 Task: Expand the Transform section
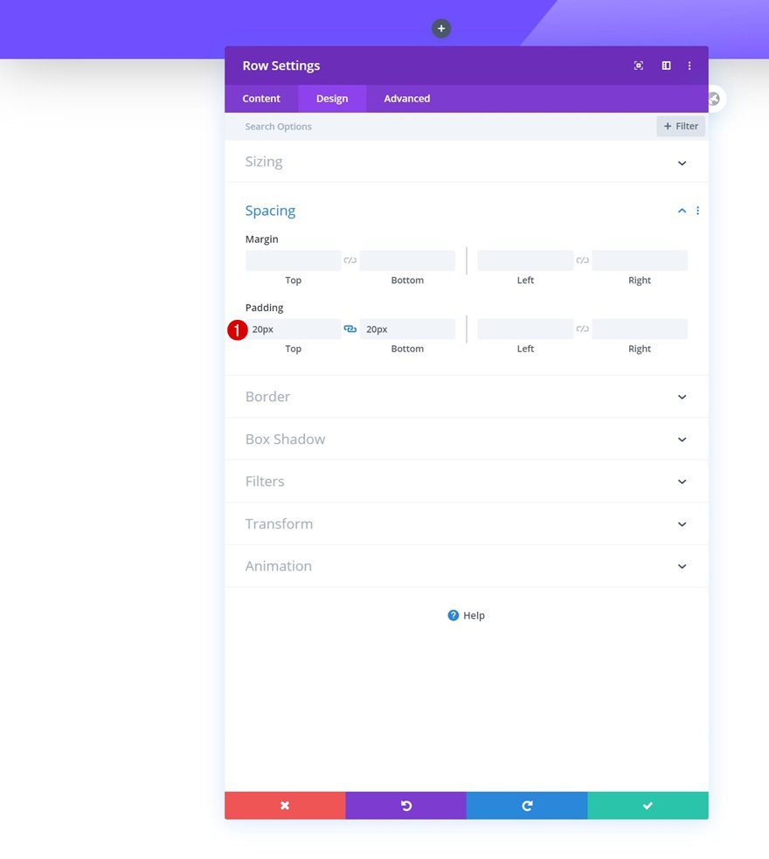pos(467,523)
